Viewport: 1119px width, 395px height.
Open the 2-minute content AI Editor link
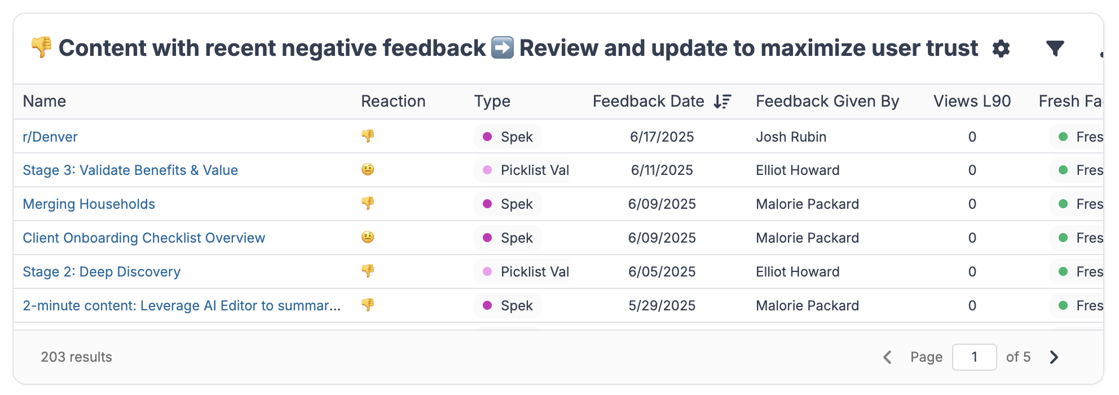click(x=182, y=305)
